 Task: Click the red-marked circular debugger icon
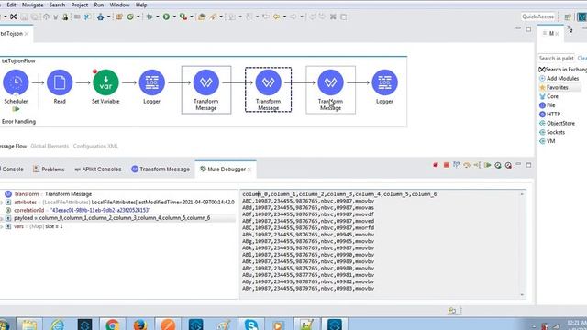click(508, 165)
